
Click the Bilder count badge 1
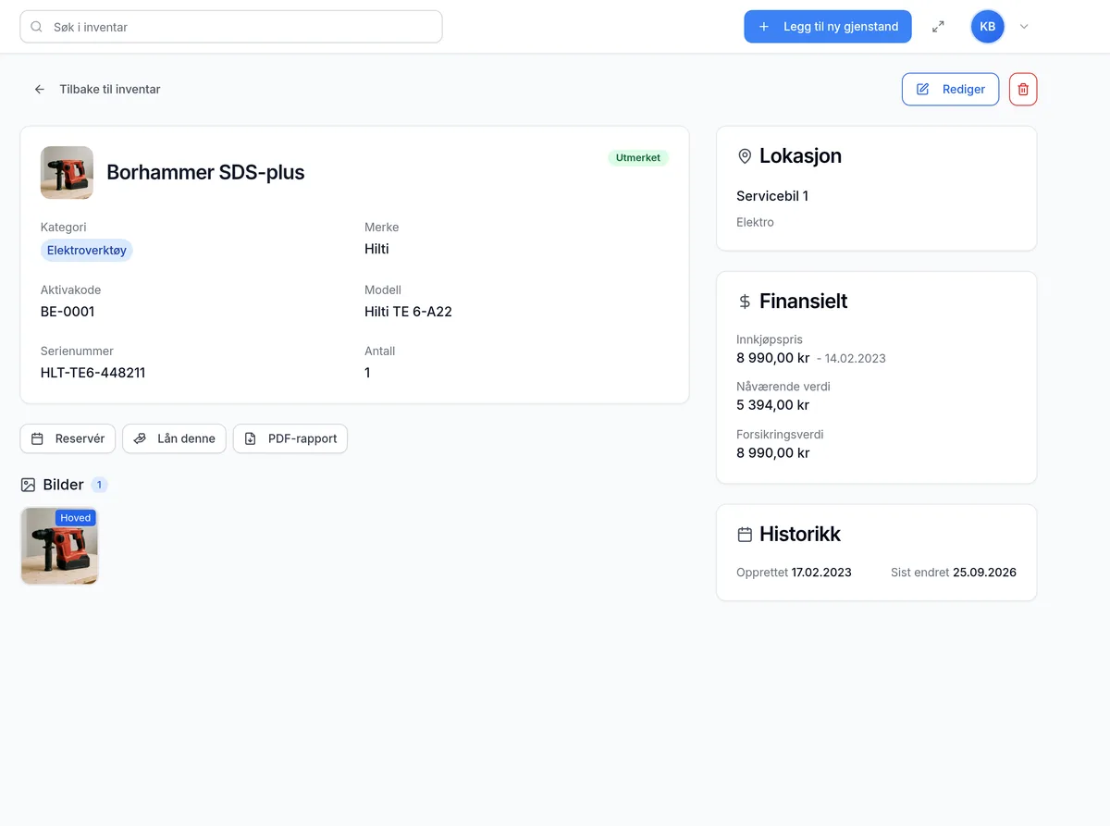click(x=99, y=485)
